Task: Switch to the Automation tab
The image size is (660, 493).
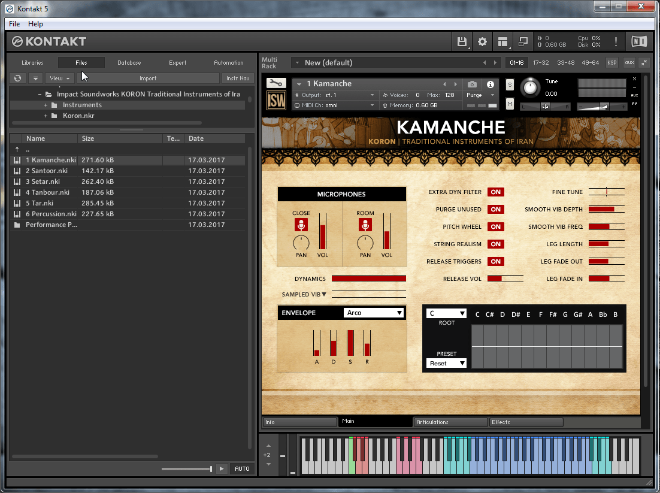Action: pyautogui.click(x=229, y=63)
